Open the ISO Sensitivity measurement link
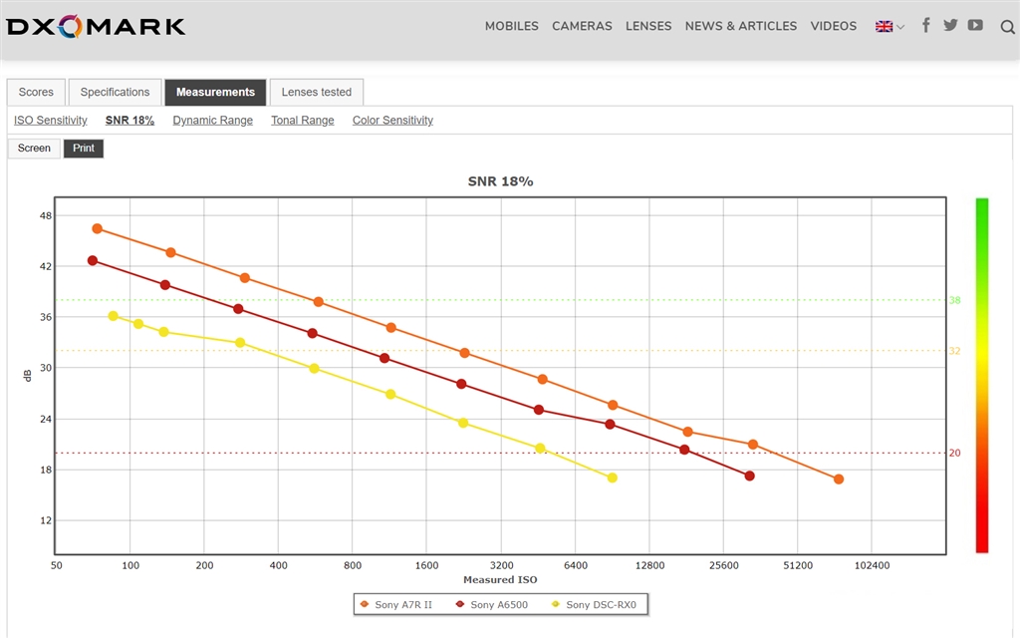Image resolution: width=1020 pixels, height=638 pixels. 50,121
